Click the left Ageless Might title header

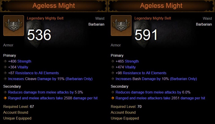tap(53, 6)
